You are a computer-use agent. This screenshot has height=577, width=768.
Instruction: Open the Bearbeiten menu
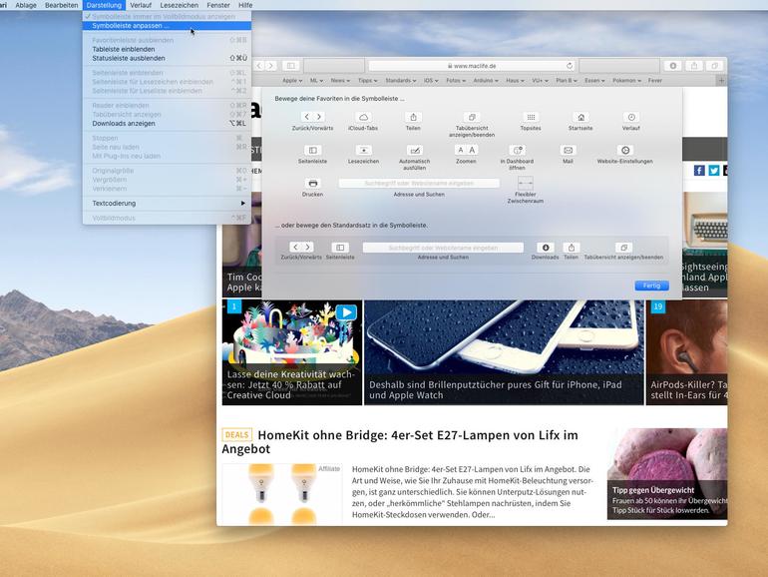pos(61,5)
